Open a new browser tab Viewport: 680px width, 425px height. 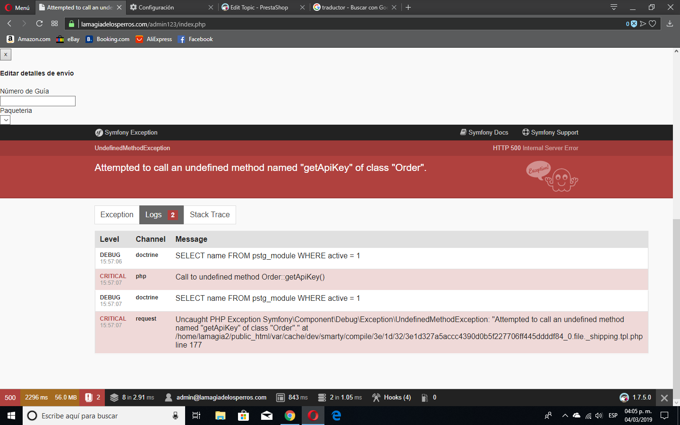pos(408,8)
